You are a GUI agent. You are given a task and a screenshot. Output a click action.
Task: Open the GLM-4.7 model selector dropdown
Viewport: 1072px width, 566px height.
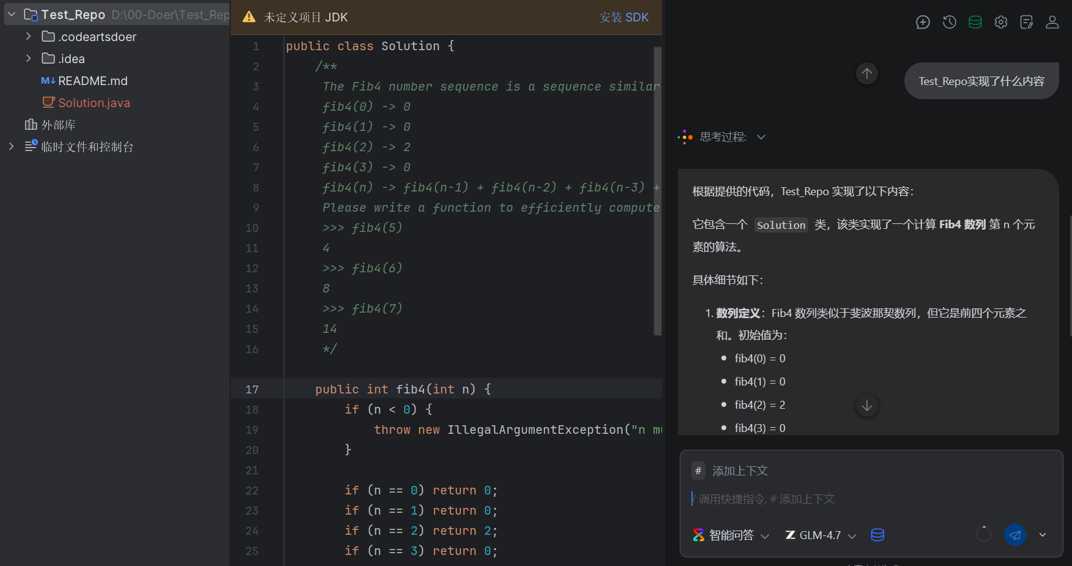[x=821, y=535]
